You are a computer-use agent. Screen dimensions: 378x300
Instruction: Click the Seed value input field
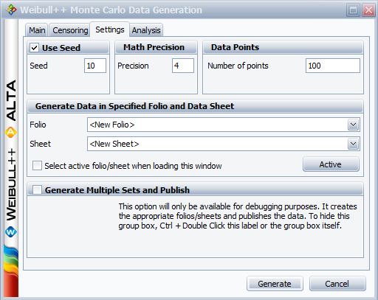(95, 66)
